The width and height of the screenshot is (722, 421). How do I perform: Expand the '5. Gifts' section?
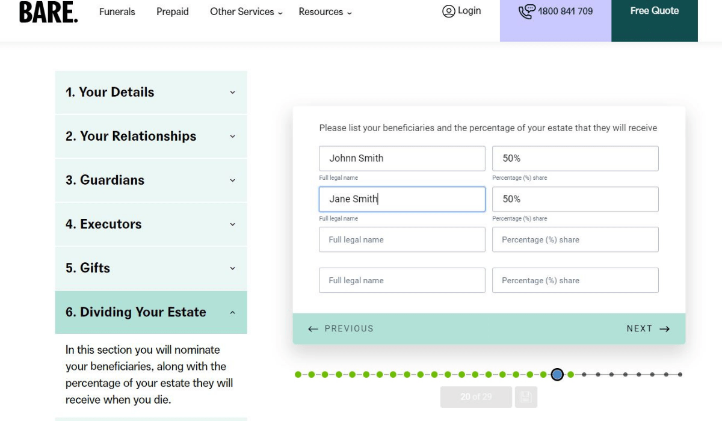tap(150, 268)
